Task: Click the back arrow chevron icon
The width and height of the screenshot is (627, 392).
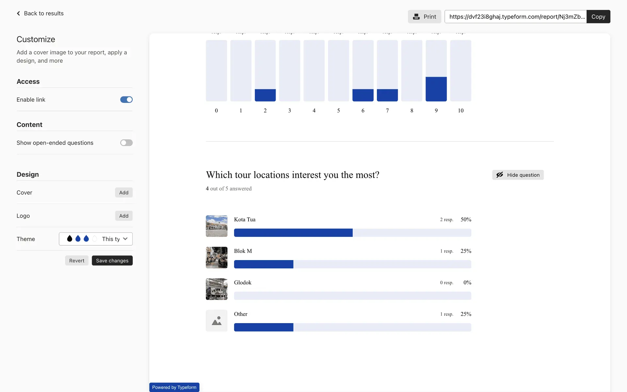Action: click(18, 13)
